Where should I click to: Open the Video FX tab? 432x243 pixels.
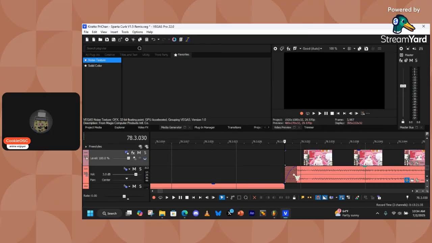click(143, 128)
